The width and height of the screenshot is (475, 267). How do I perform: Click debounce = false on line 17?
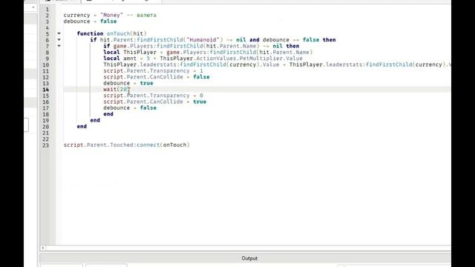[x=130, y=108]
